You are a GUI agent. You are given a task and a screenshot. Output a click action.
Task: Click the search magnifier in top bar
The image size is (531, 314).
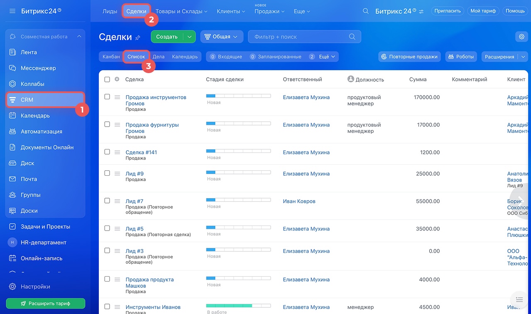tap(365, 11)
